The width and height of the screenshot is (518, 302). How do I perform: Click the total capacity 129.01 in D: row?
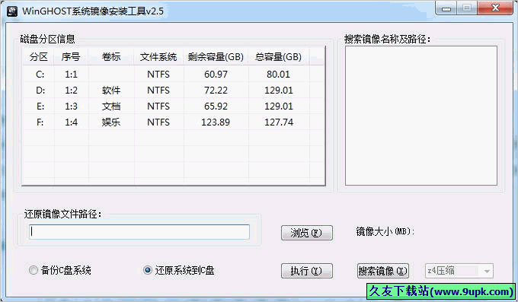pos(279,90)
